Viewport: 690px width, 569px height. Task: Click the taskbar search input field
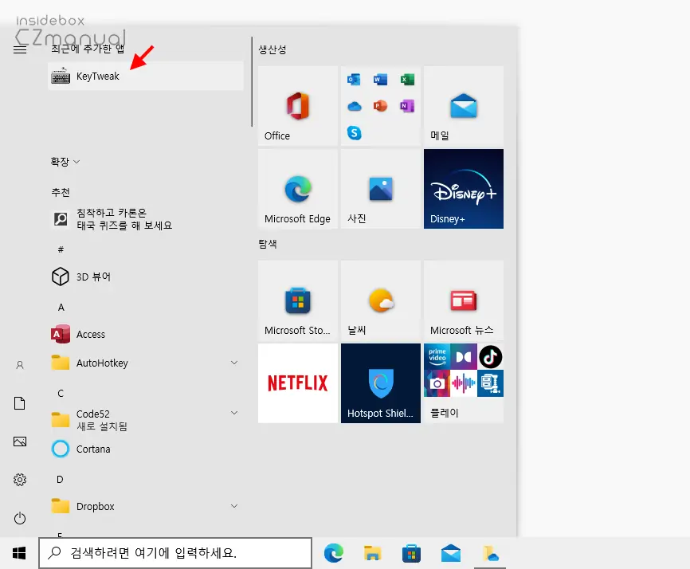(175, 552)
